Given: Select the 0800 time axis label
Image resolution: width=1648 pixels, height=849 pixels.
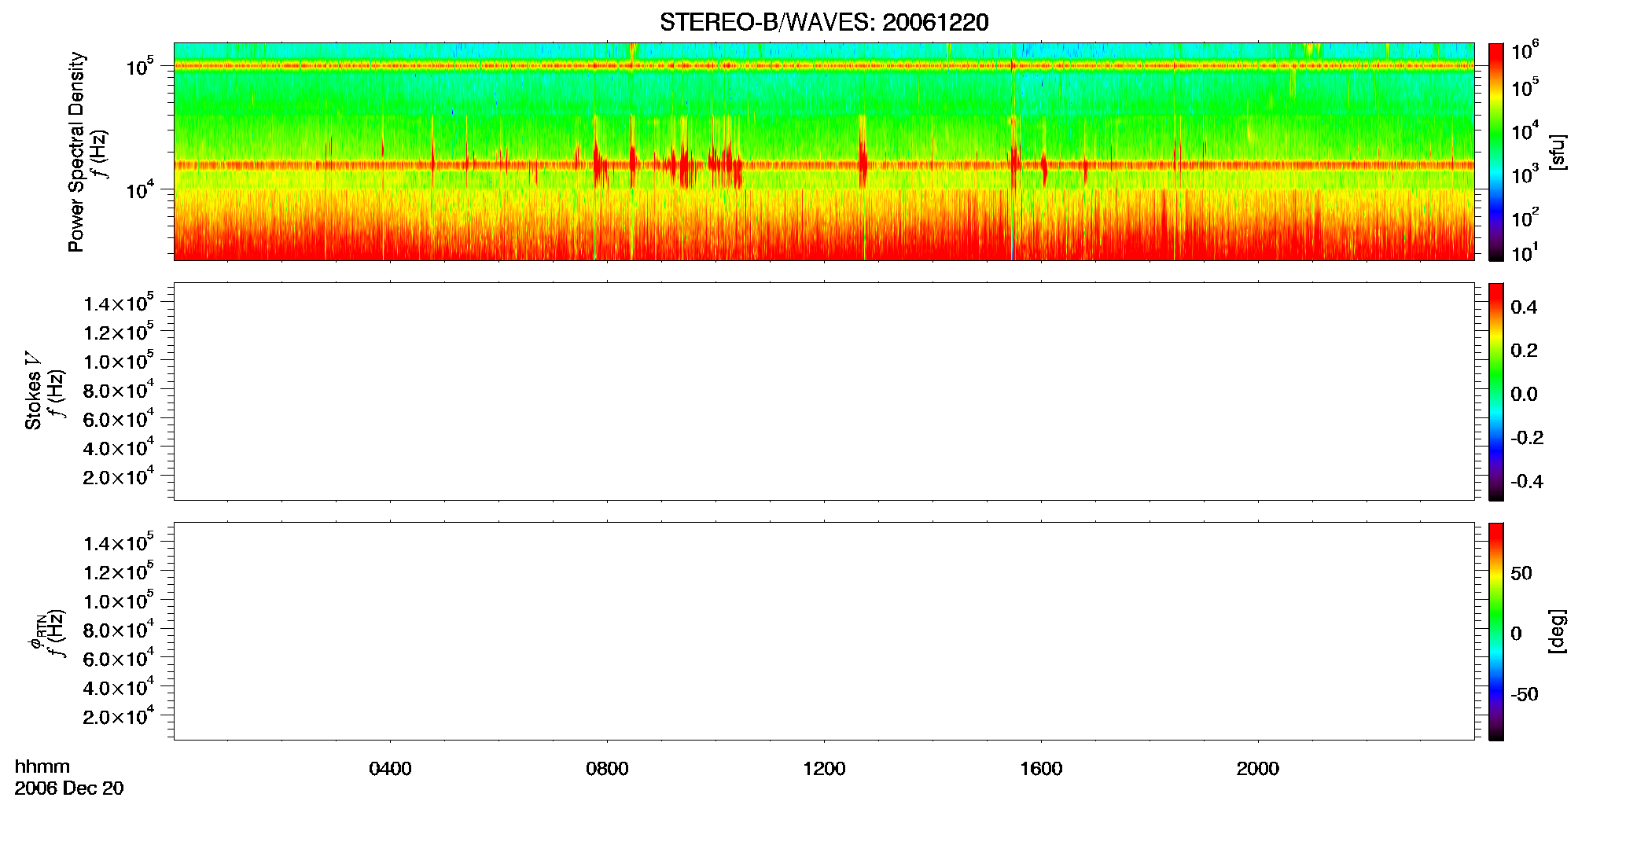Looking at the screenshot, I should 607,769.
